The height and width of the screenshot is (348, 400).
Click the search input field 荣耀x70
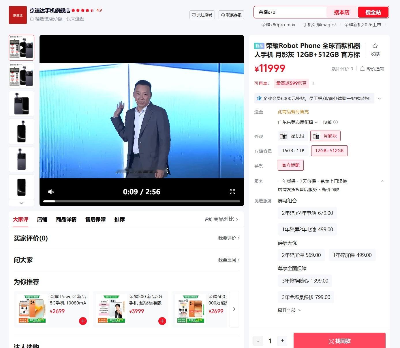(x=290, y=12)
